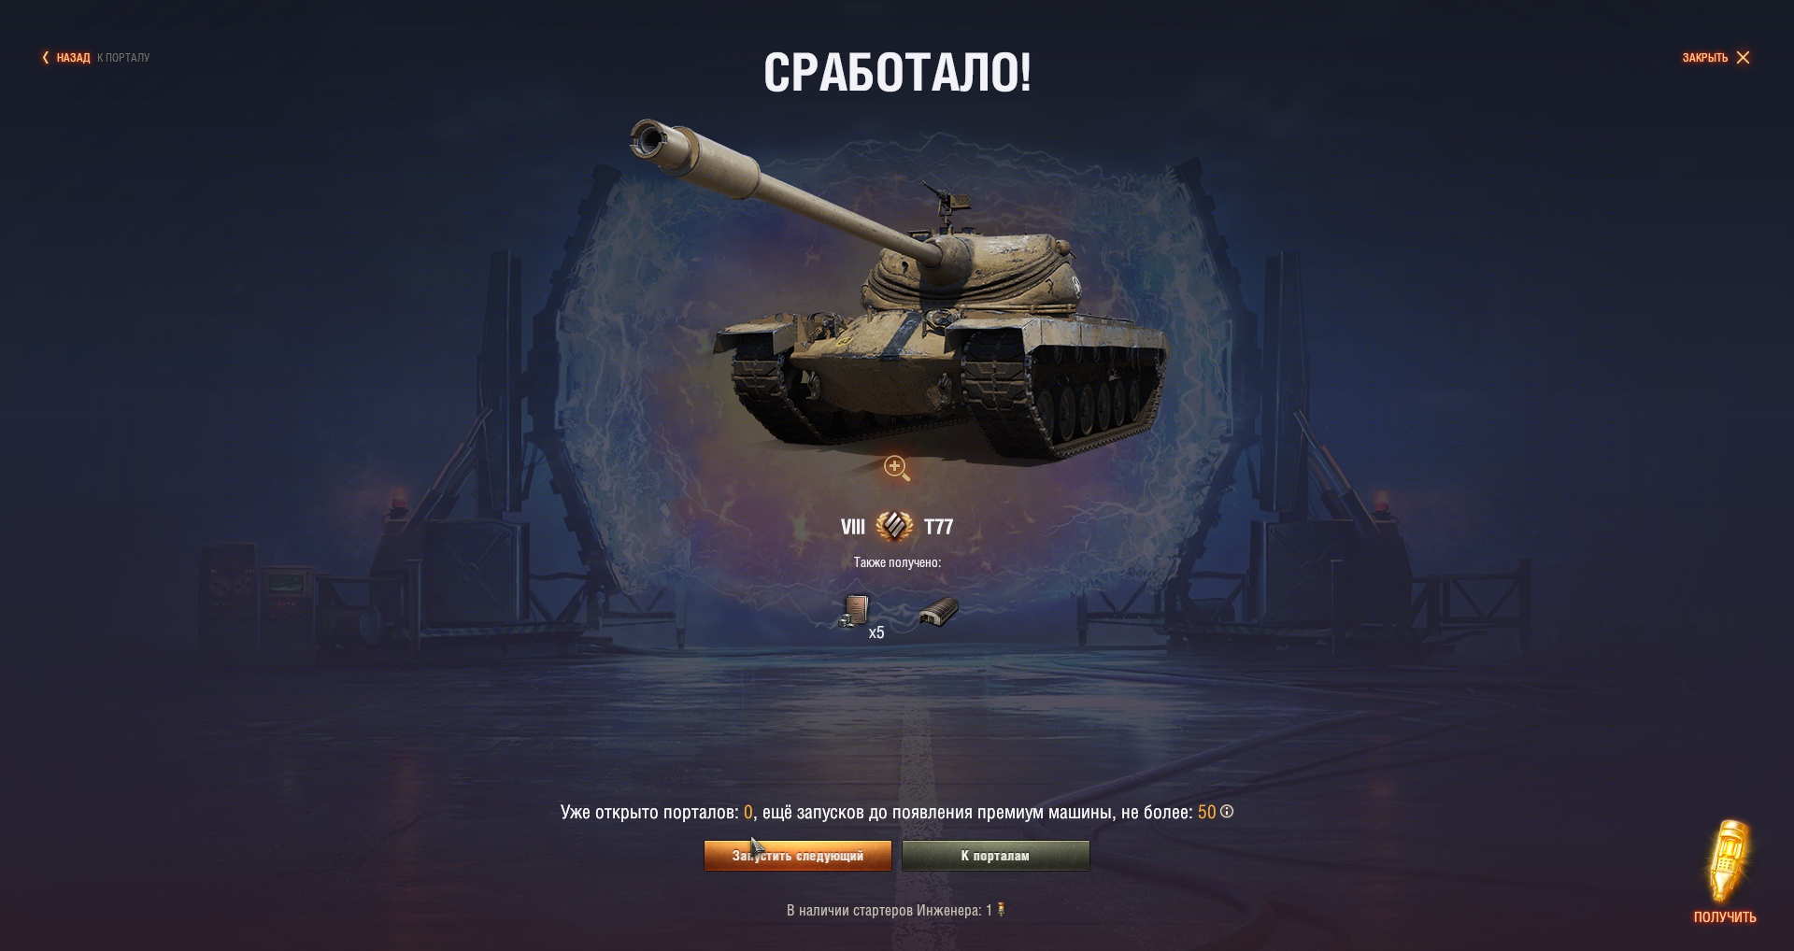Screen dimensions: 1794x951
Task: Click the VIII tier label
Action: tap(853, 527)
